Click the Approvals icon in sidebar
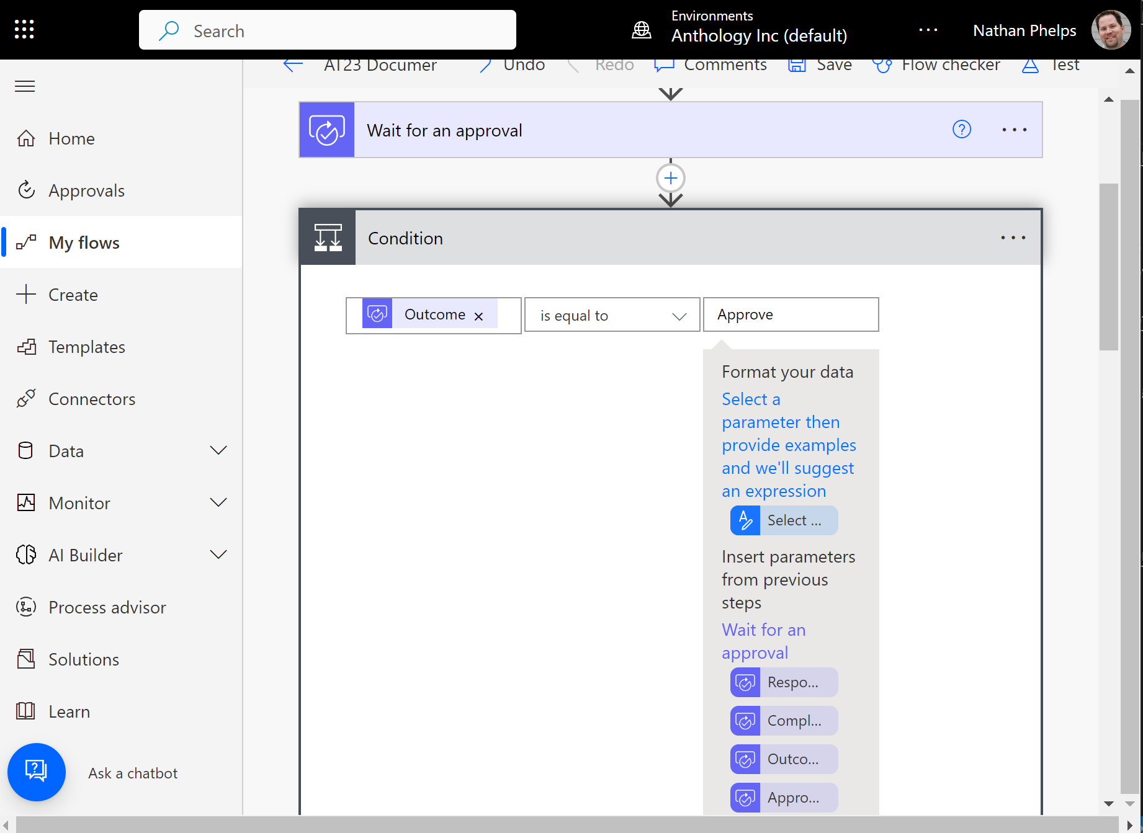 pos(26,190)
